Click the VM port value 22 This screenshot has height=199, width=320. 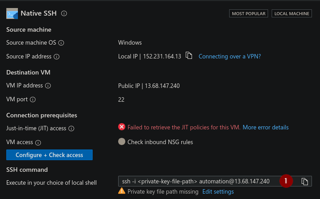(121, 99)
